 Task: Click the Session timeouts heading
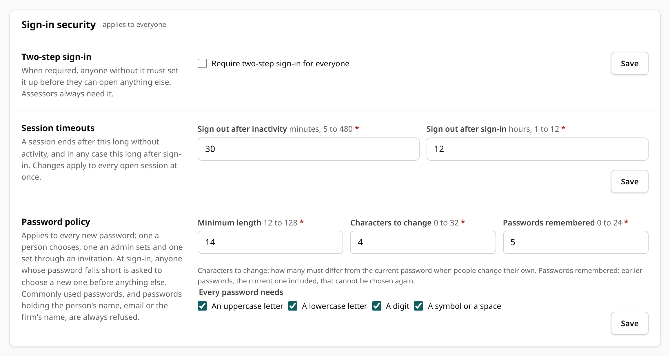click(58, 128)
